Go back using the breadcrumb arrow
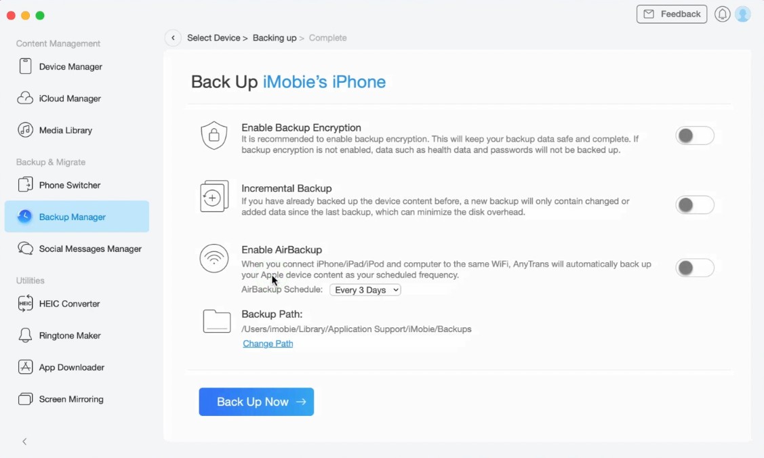Image resolution: width=764 pixels, height=458 pixels. coord(173,38)
